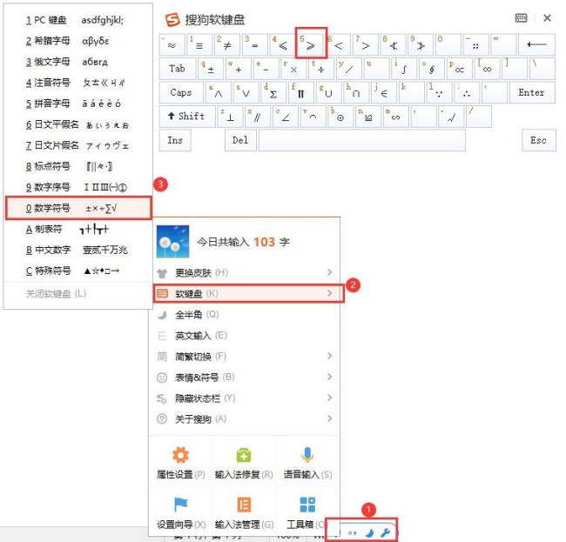Select 0 数学符号 layout
This screenshot has width=566, height=542.
[x=78, y=208]
